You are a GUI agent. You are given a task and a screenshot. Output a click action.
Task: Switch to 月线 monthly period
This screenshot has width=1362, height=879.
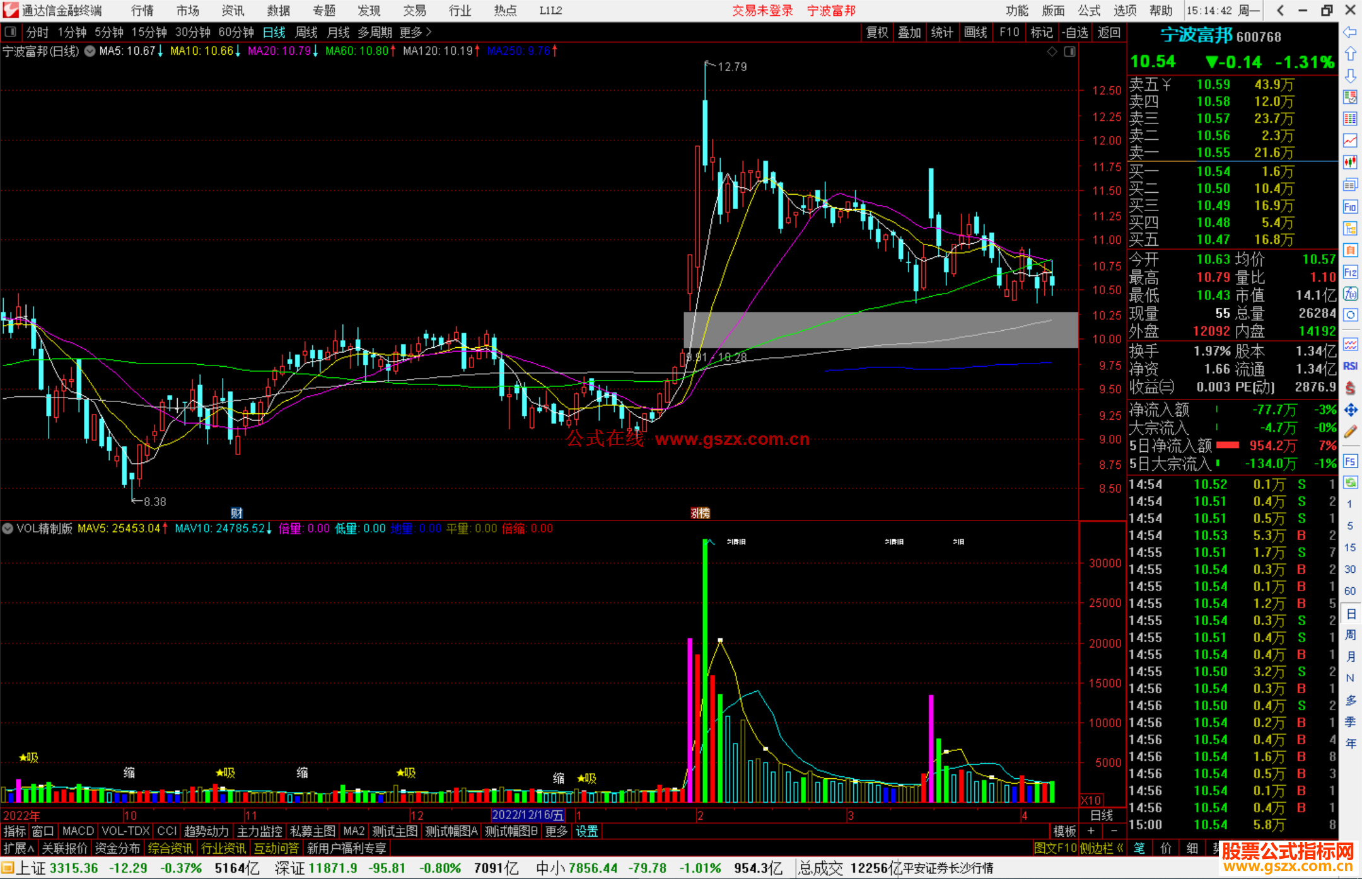coord(339,32)
